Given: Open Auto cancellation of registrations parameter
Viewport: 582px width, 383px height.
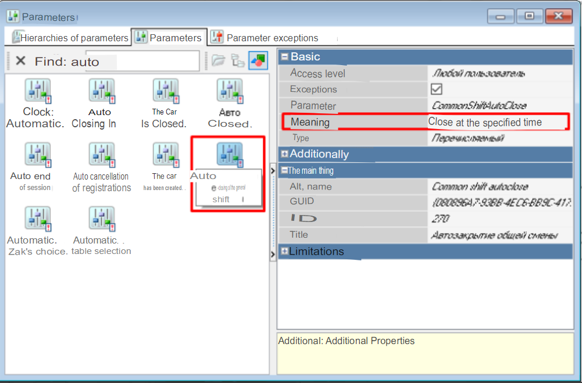Looking at the screenshot, I should 101,155.
